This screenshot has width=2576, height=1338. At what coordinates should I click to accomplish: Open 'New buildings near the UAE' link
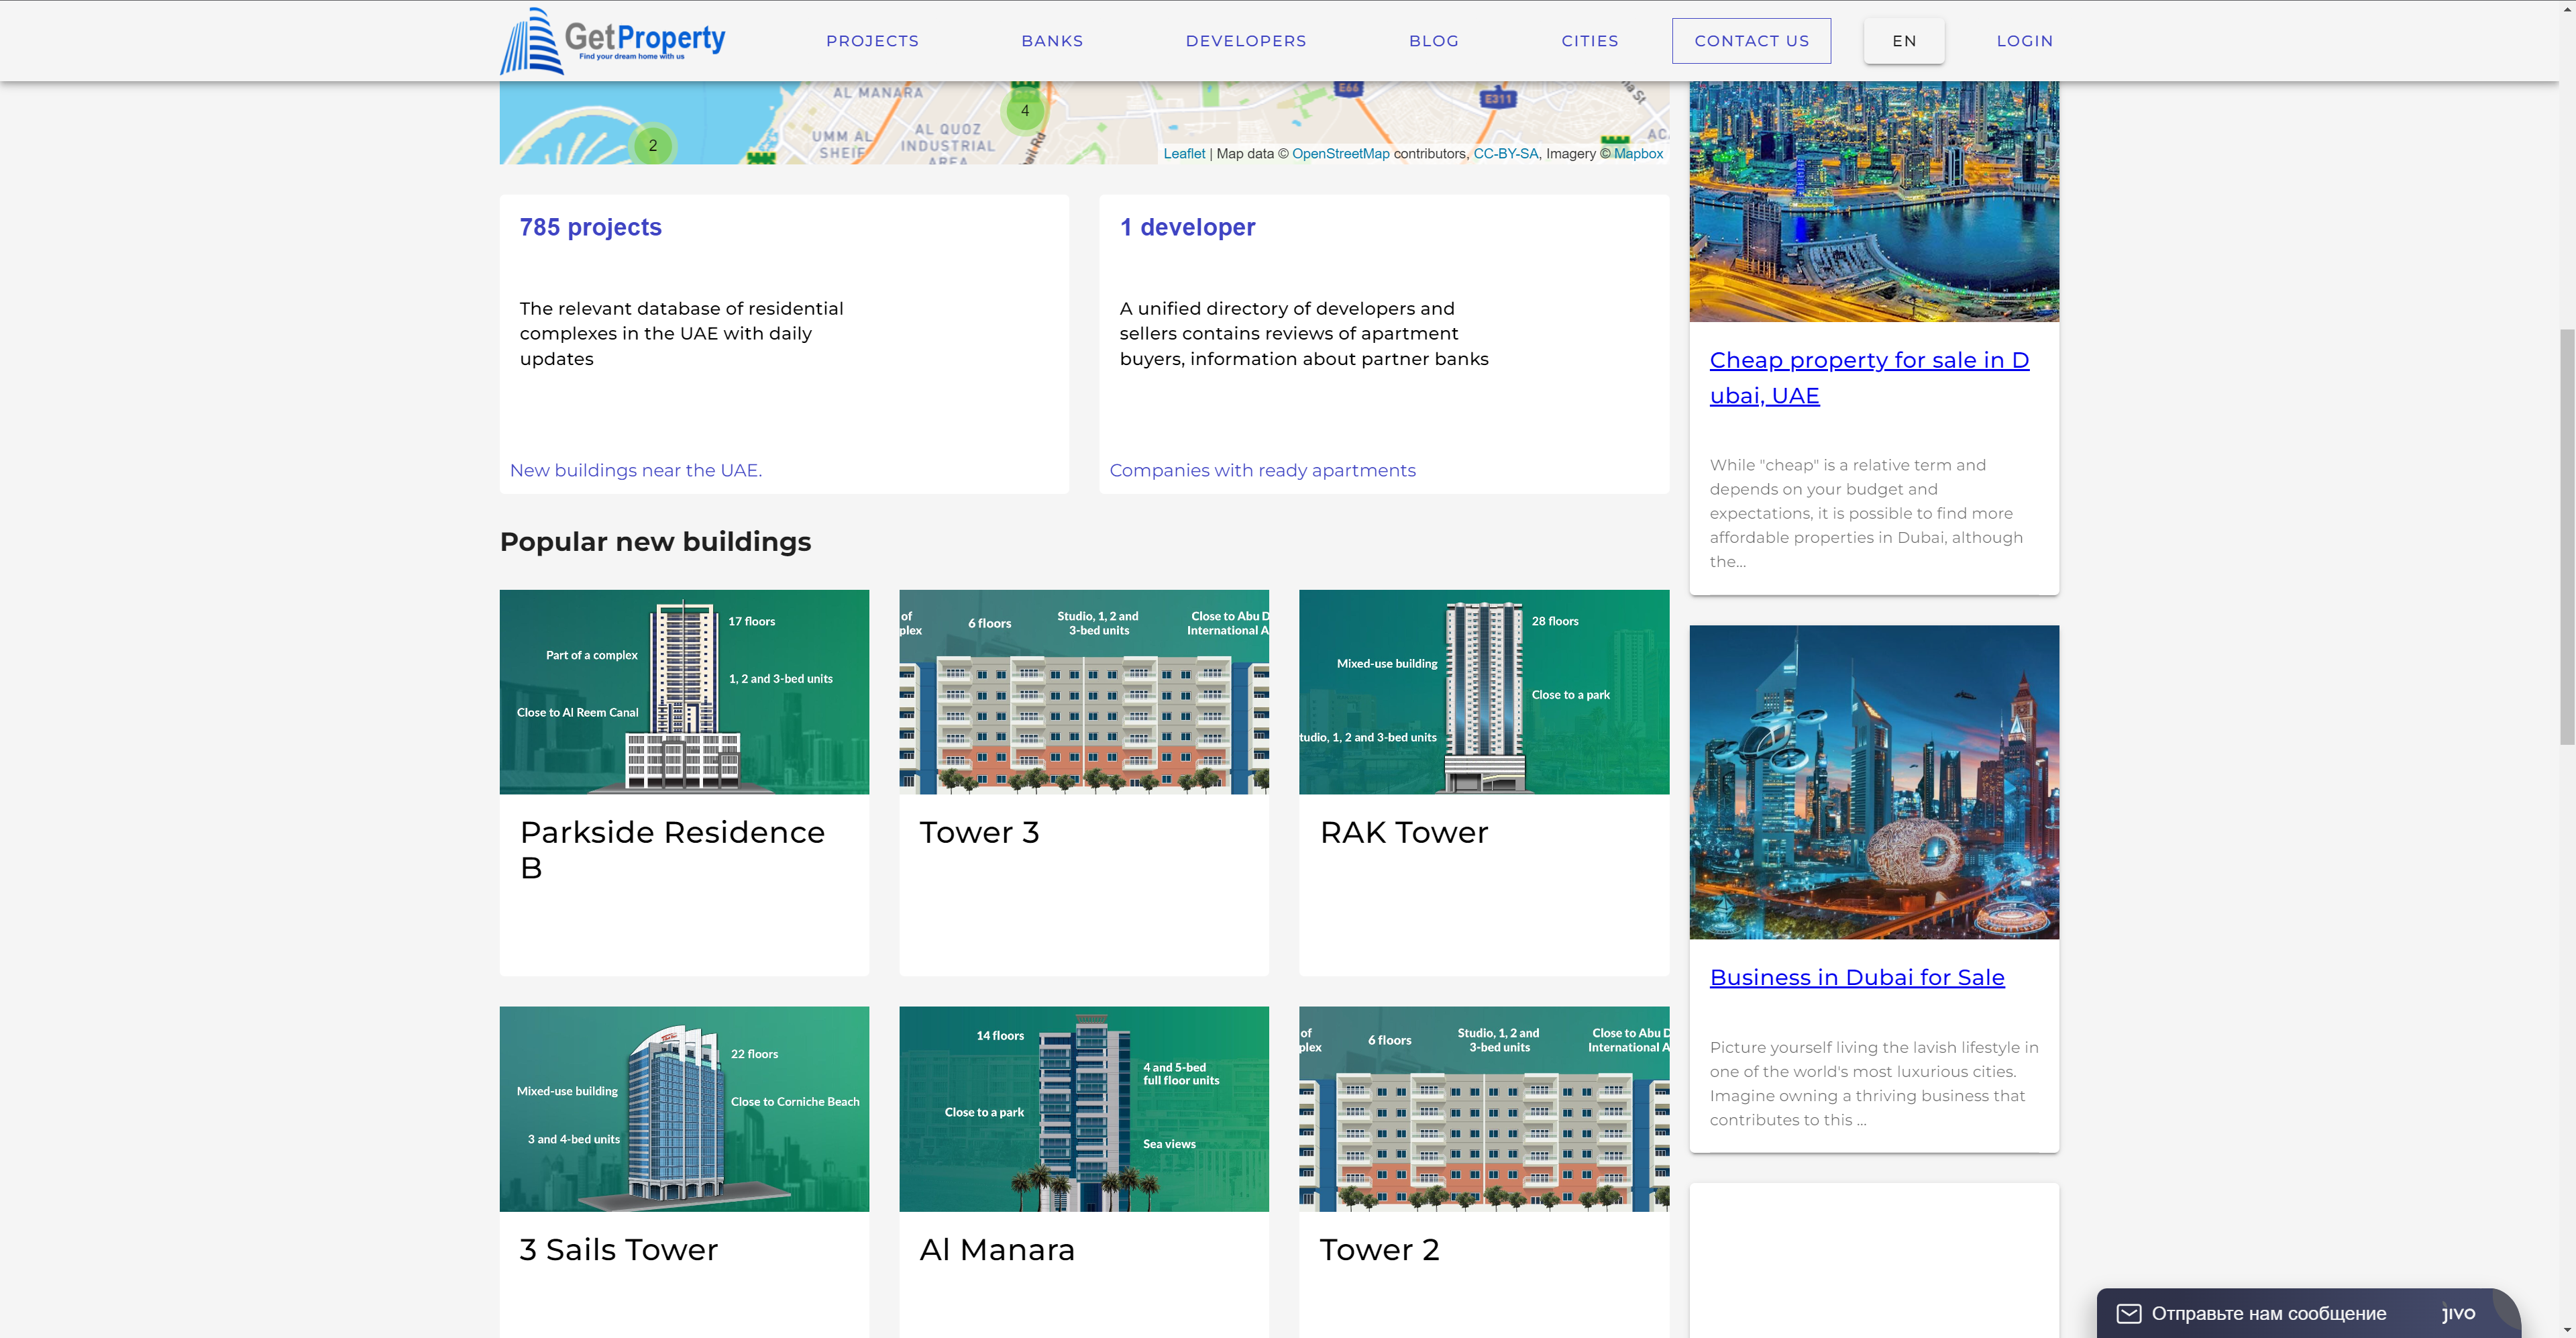(636, 470)
